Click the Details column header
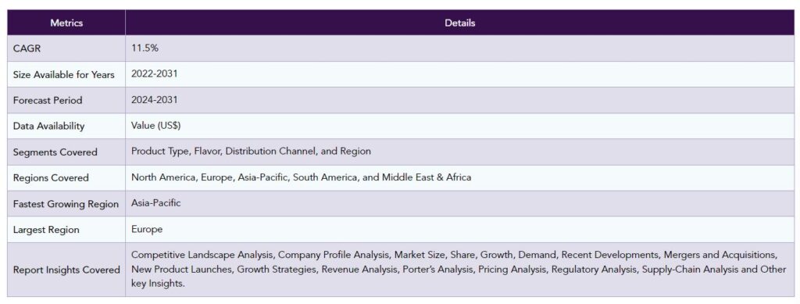This screenshot has height=304, width=800. (x=459, y=23)
